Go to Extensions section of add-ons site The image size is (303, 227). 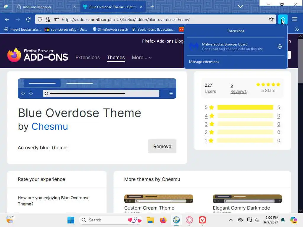coord(88,58)
